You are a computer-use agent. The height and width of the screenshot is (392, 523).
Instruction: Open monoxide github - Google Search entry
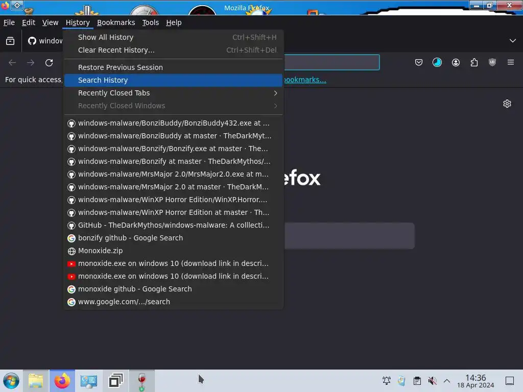(x=174, y=289)
